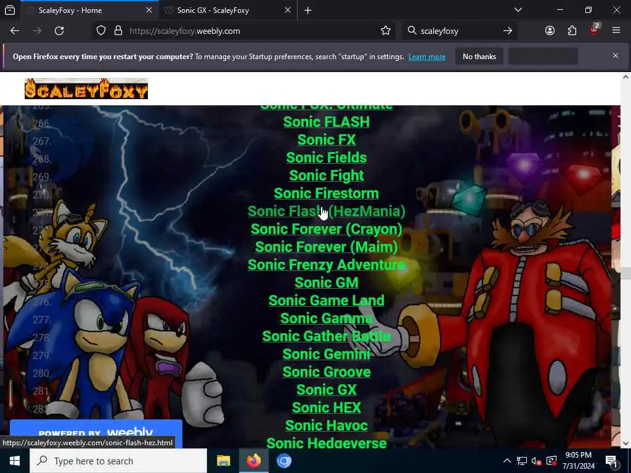The height and width of the screenshot is (473, 631).
Task: Open the Sonic Groove link
Action: (327, 371)
